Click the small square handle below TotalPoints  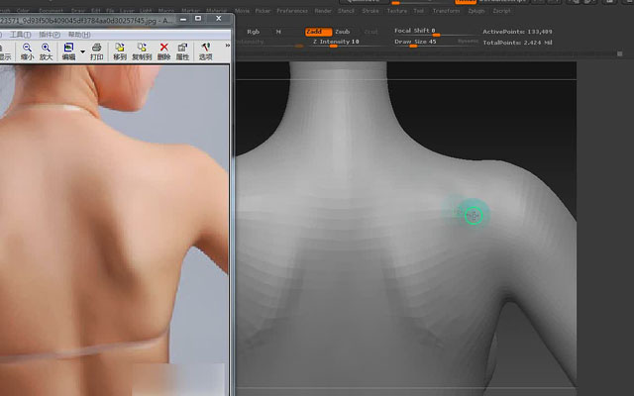619,53
